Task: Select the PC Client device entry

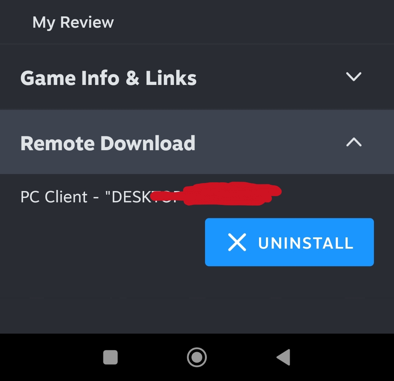Action: (151, 197)
